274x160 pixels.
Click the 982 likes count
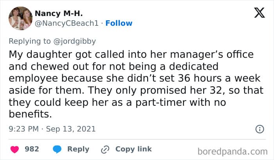point(32,149)
